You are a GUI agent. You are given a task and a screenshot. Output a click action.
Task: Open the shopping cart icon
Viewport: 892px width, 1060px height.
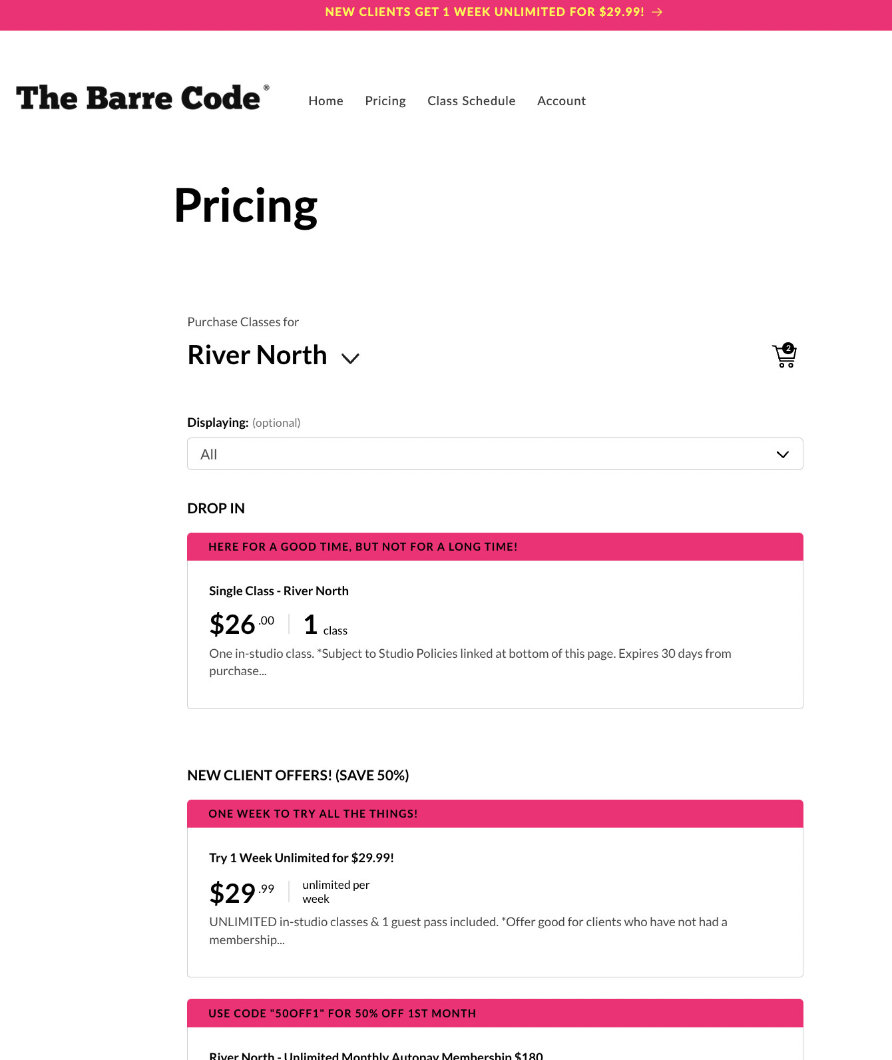[784, 356]
